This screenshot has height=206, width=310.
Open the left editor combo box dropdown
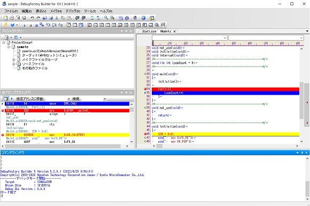[225, 38]
